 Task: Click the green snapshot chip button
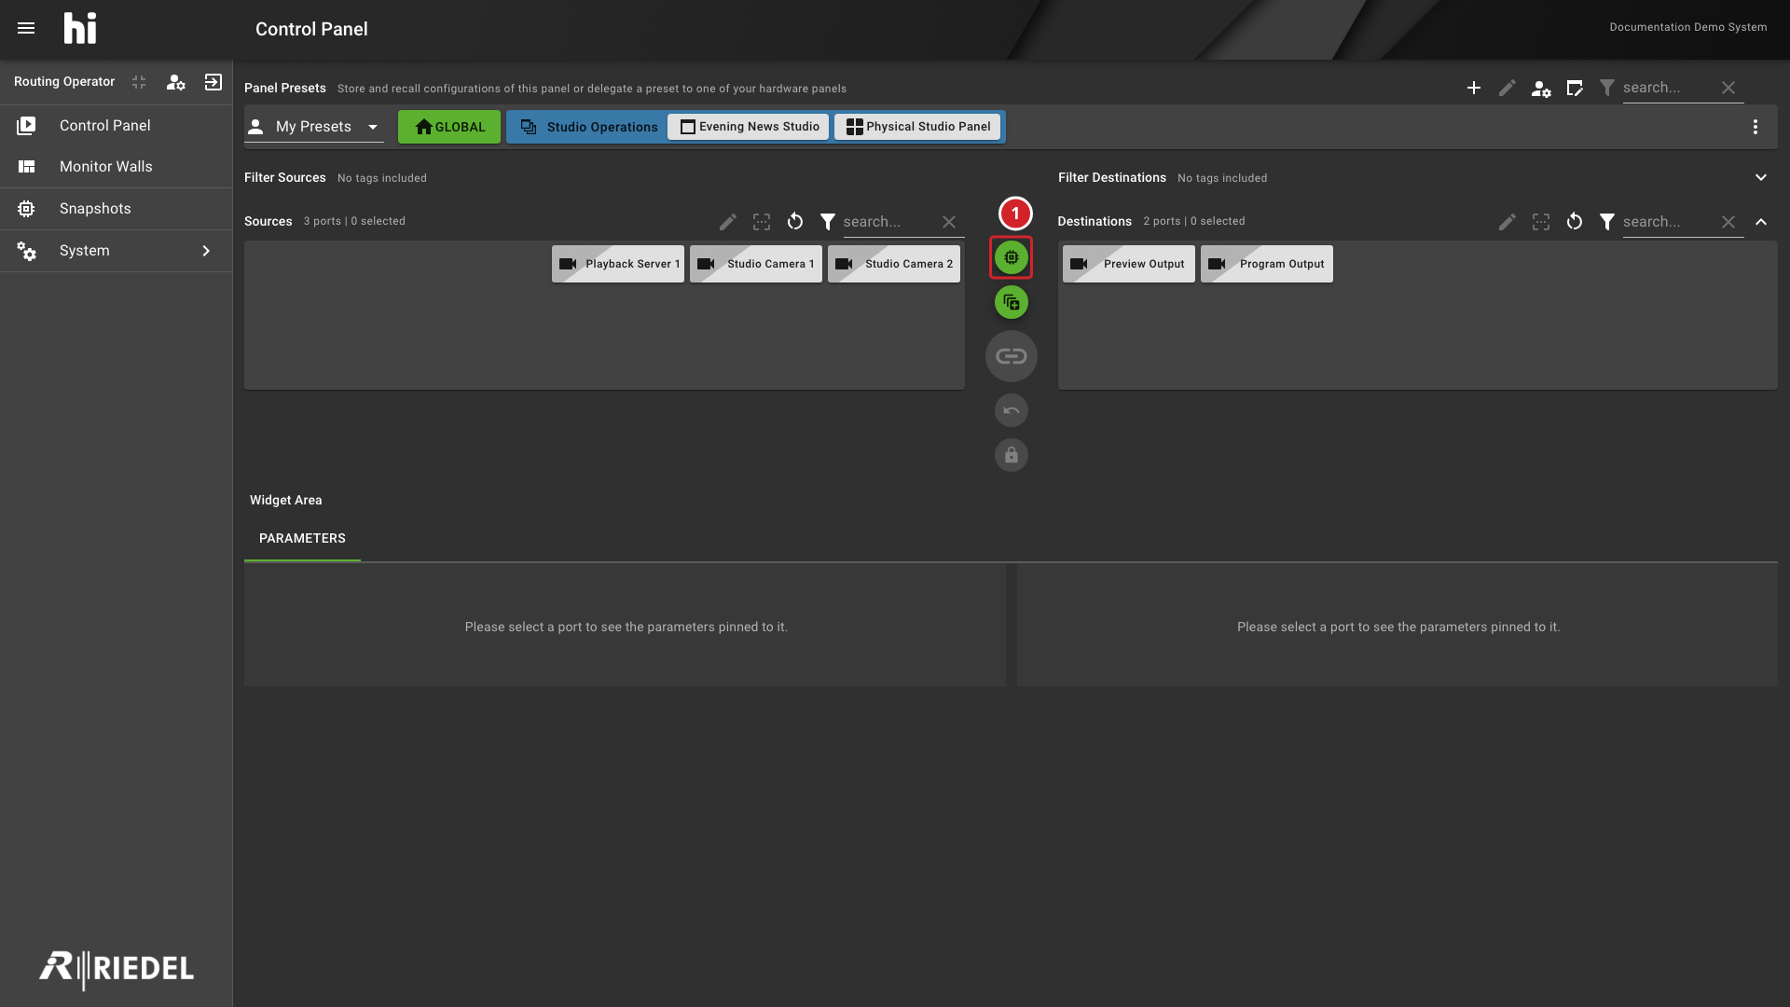coord(1012,257)
